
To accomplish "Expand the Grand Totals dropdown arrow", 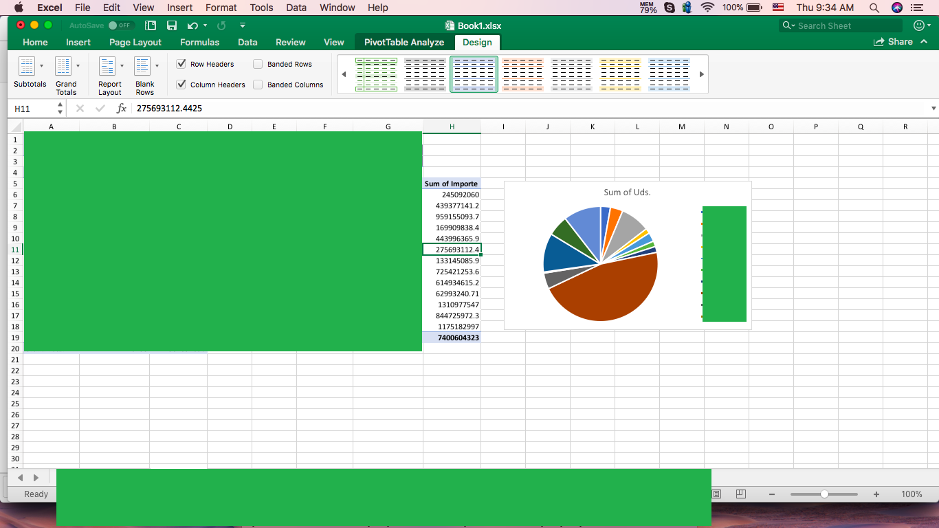I will pos(78,66).
